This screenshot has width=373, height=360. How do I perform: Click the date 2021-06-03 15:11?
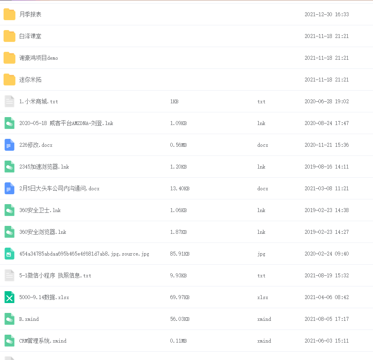(x=327, y=341)
